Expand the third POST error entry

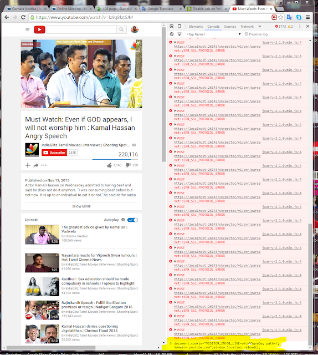(x=175, y=70)
